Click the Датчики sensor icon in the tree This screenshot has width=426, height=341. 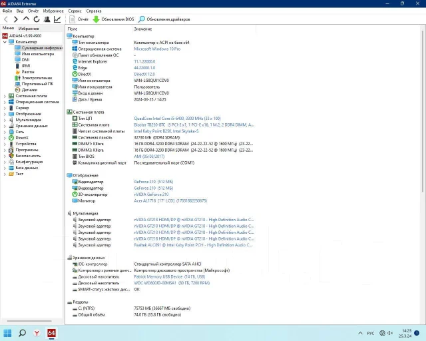18,90
